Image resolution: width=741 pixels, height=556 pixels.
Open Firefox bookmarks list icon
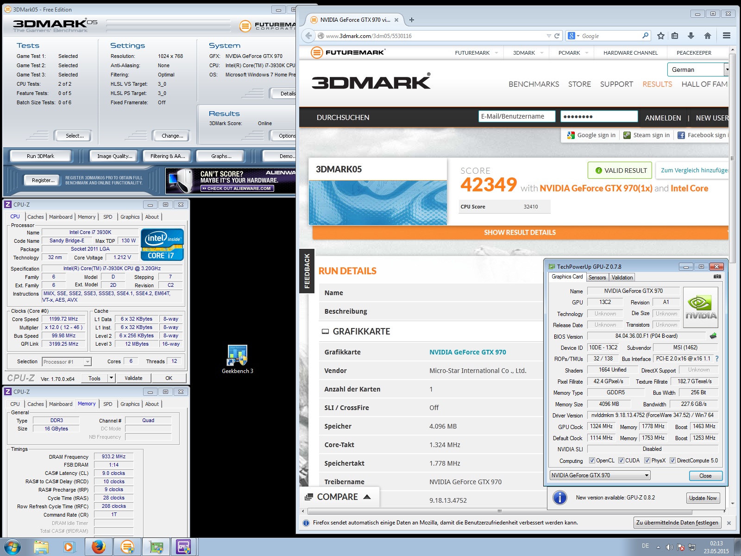[675, 36]
